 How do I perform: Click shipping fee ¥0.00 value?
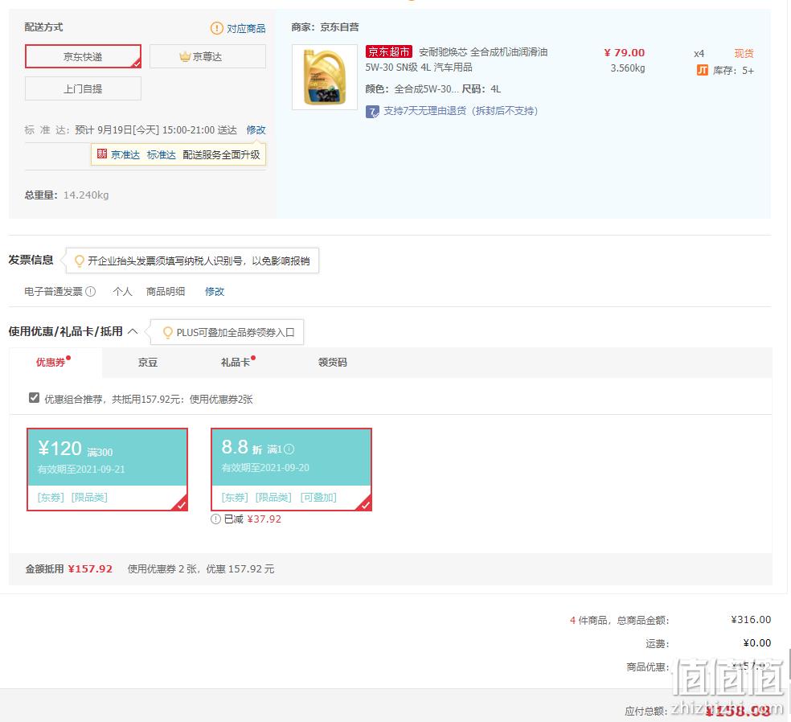[x=757, y=642]
